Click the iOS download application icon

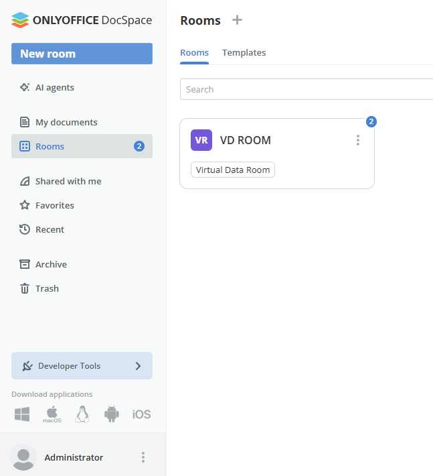point(141,414)
